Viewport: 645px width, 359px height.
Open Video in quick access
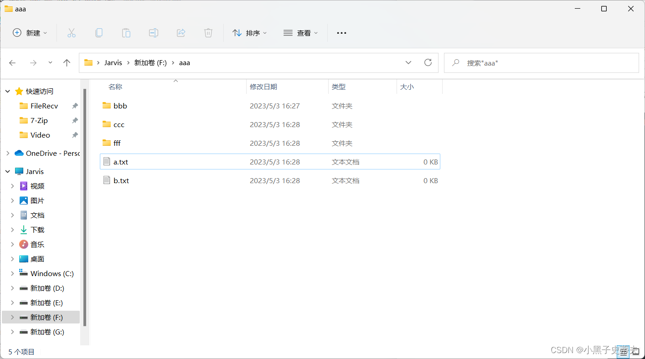tap(40, 135)
